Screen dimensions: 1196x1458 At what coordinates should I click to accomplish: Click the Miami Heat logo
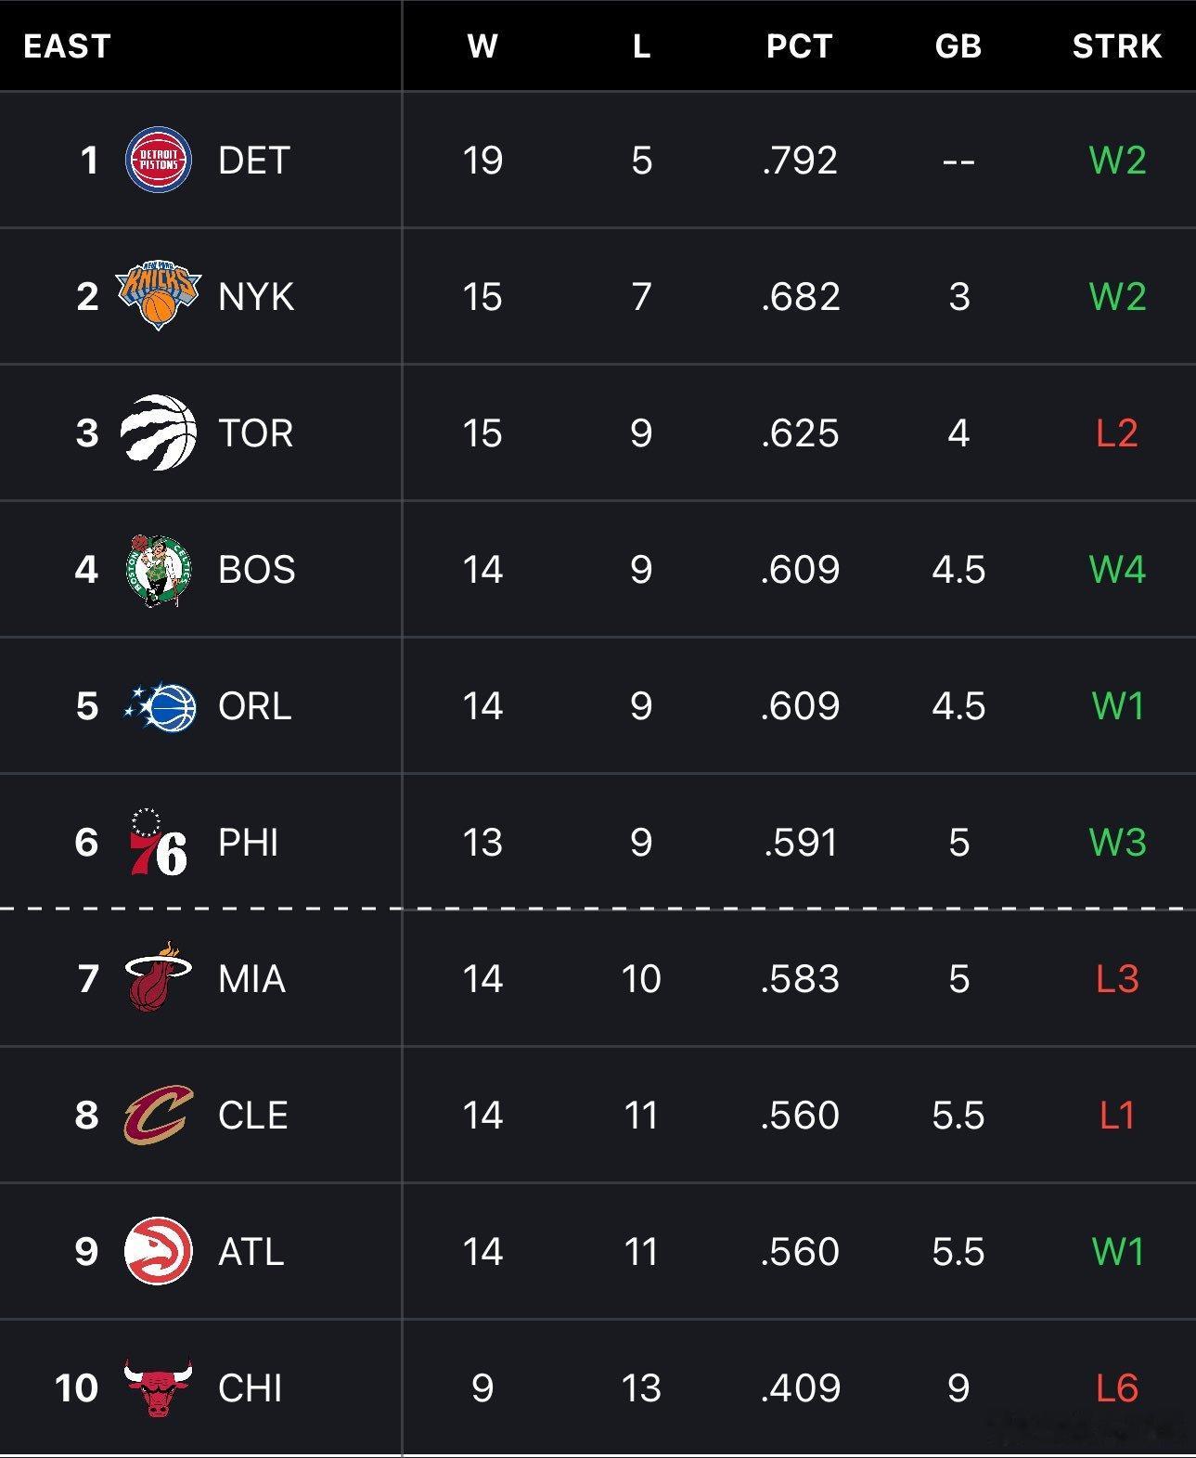159,976
